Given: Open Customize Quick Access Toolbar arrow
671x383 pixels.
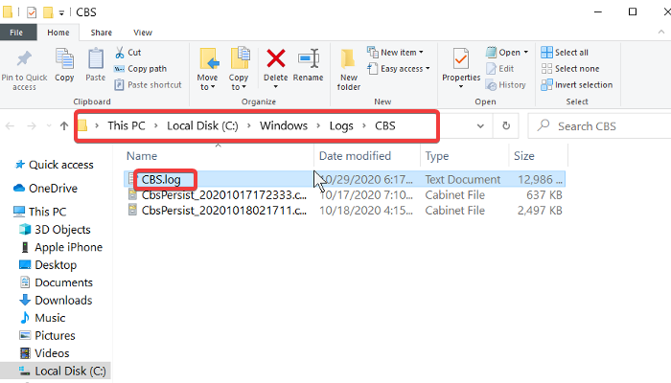Looking at the screenshot, I should [x=61, y=12].
